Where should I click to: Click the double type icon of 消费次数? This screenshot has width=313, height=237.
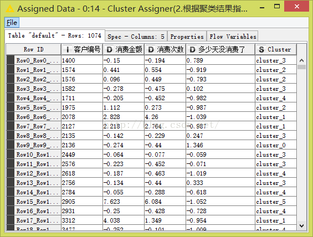click(x=151, y=49)
